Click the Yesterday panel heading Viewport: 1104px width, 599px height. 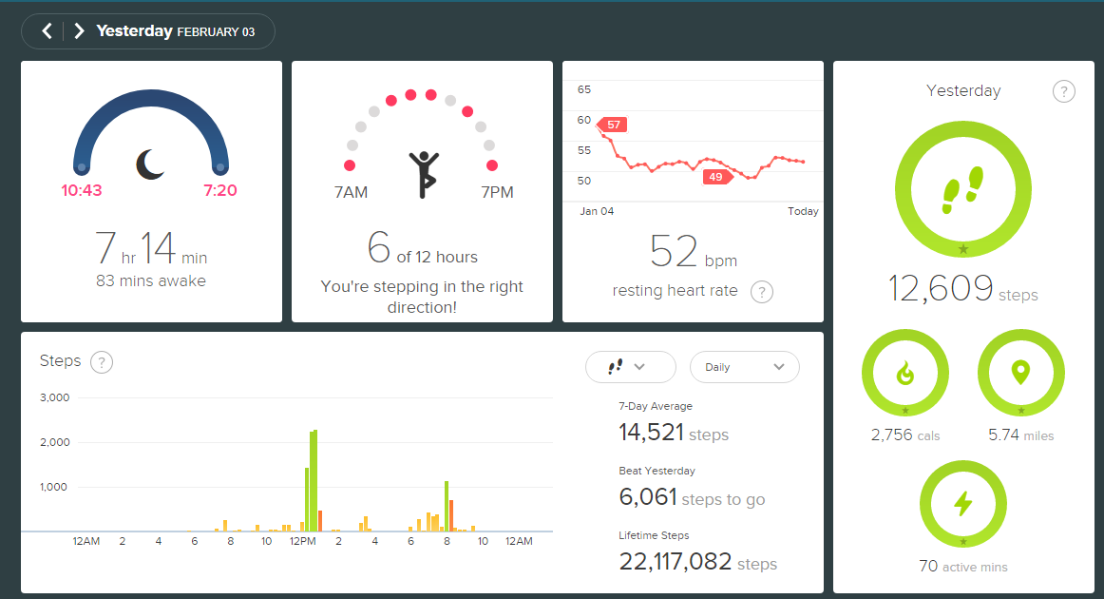[963, 91]
